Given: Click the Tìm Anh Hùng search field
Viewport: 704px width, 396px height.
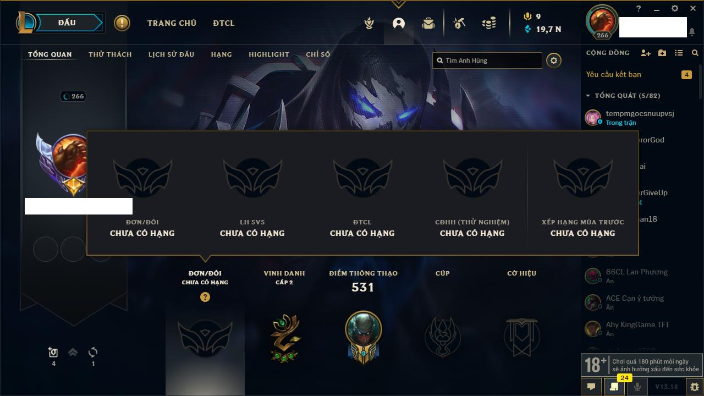Looking at the screenshot, I should coord(487,61).
